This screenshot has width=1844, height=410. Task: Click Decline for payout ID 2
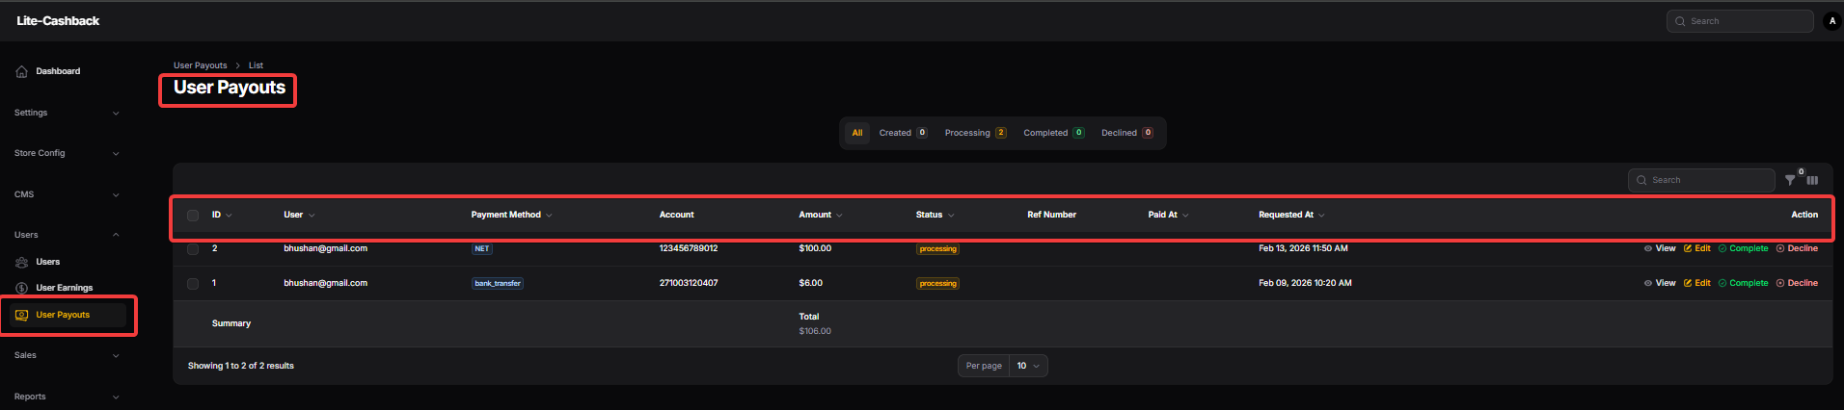pyautogui.click(x=1797, y=248)
